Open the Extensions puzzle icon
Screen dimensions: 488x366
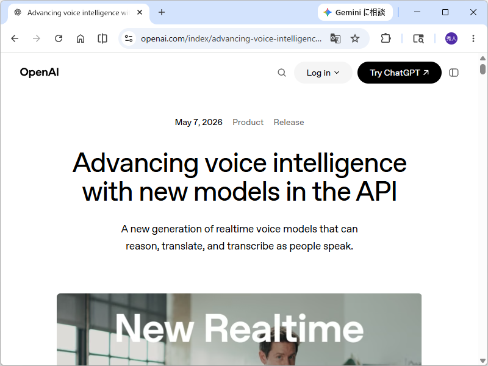click(386, 38)
